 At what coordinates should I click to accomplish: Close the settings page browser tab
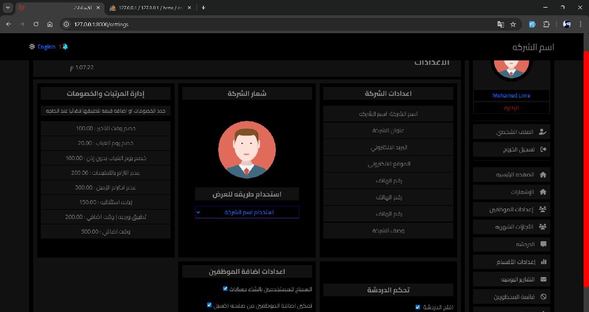(98, 8)
